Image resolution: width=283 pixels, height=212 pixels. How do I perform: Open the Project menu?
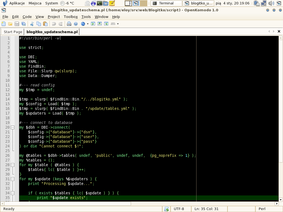54,17
